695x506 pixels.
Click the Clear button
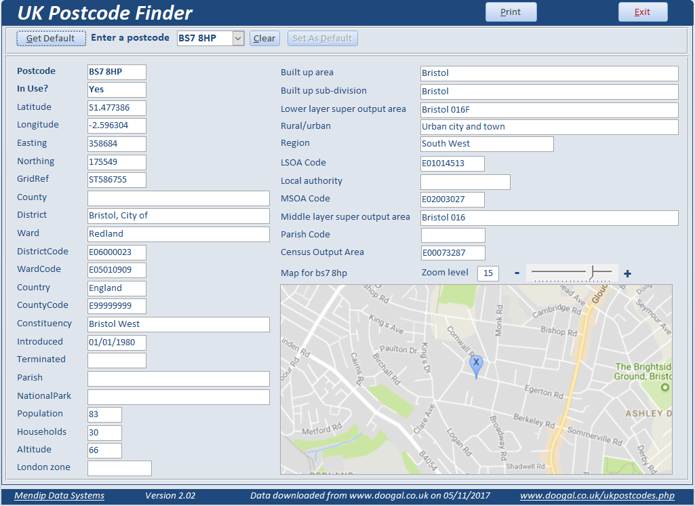(264, 39)
